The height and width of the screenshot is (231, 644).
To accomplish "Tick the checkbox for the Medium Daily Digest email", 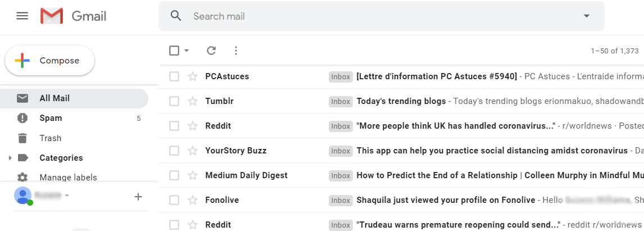I will [x=174, y=175].
